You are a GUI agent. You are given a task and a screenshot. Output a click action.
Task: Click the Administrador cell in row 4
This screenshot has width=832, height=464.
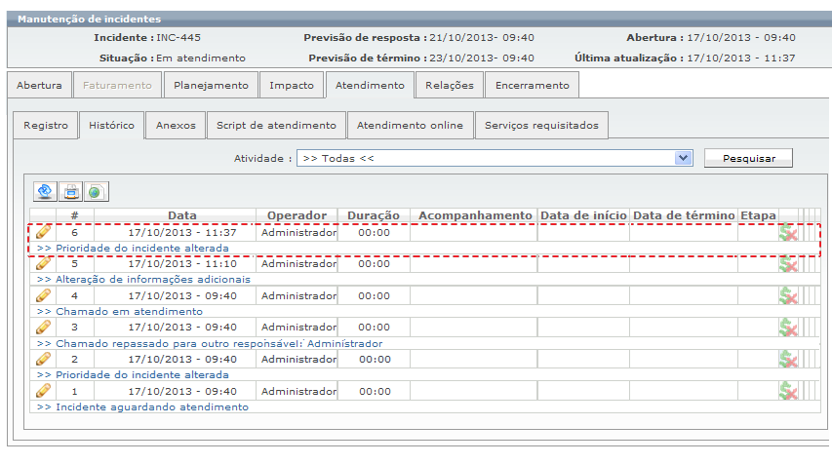pyautogui.click(x=298, y=296)
